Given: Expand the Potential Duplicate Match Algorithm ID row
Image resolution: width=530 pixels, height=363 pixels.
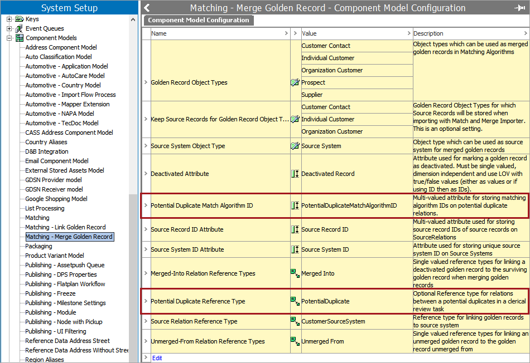Looking at the screenshot, I should pyautogui.click(x=146, y=205).
